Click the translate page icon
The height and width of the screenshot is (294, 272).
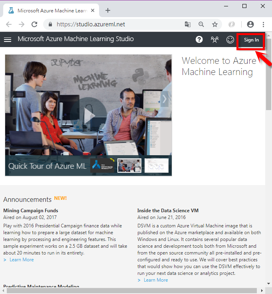pos(188,24)
